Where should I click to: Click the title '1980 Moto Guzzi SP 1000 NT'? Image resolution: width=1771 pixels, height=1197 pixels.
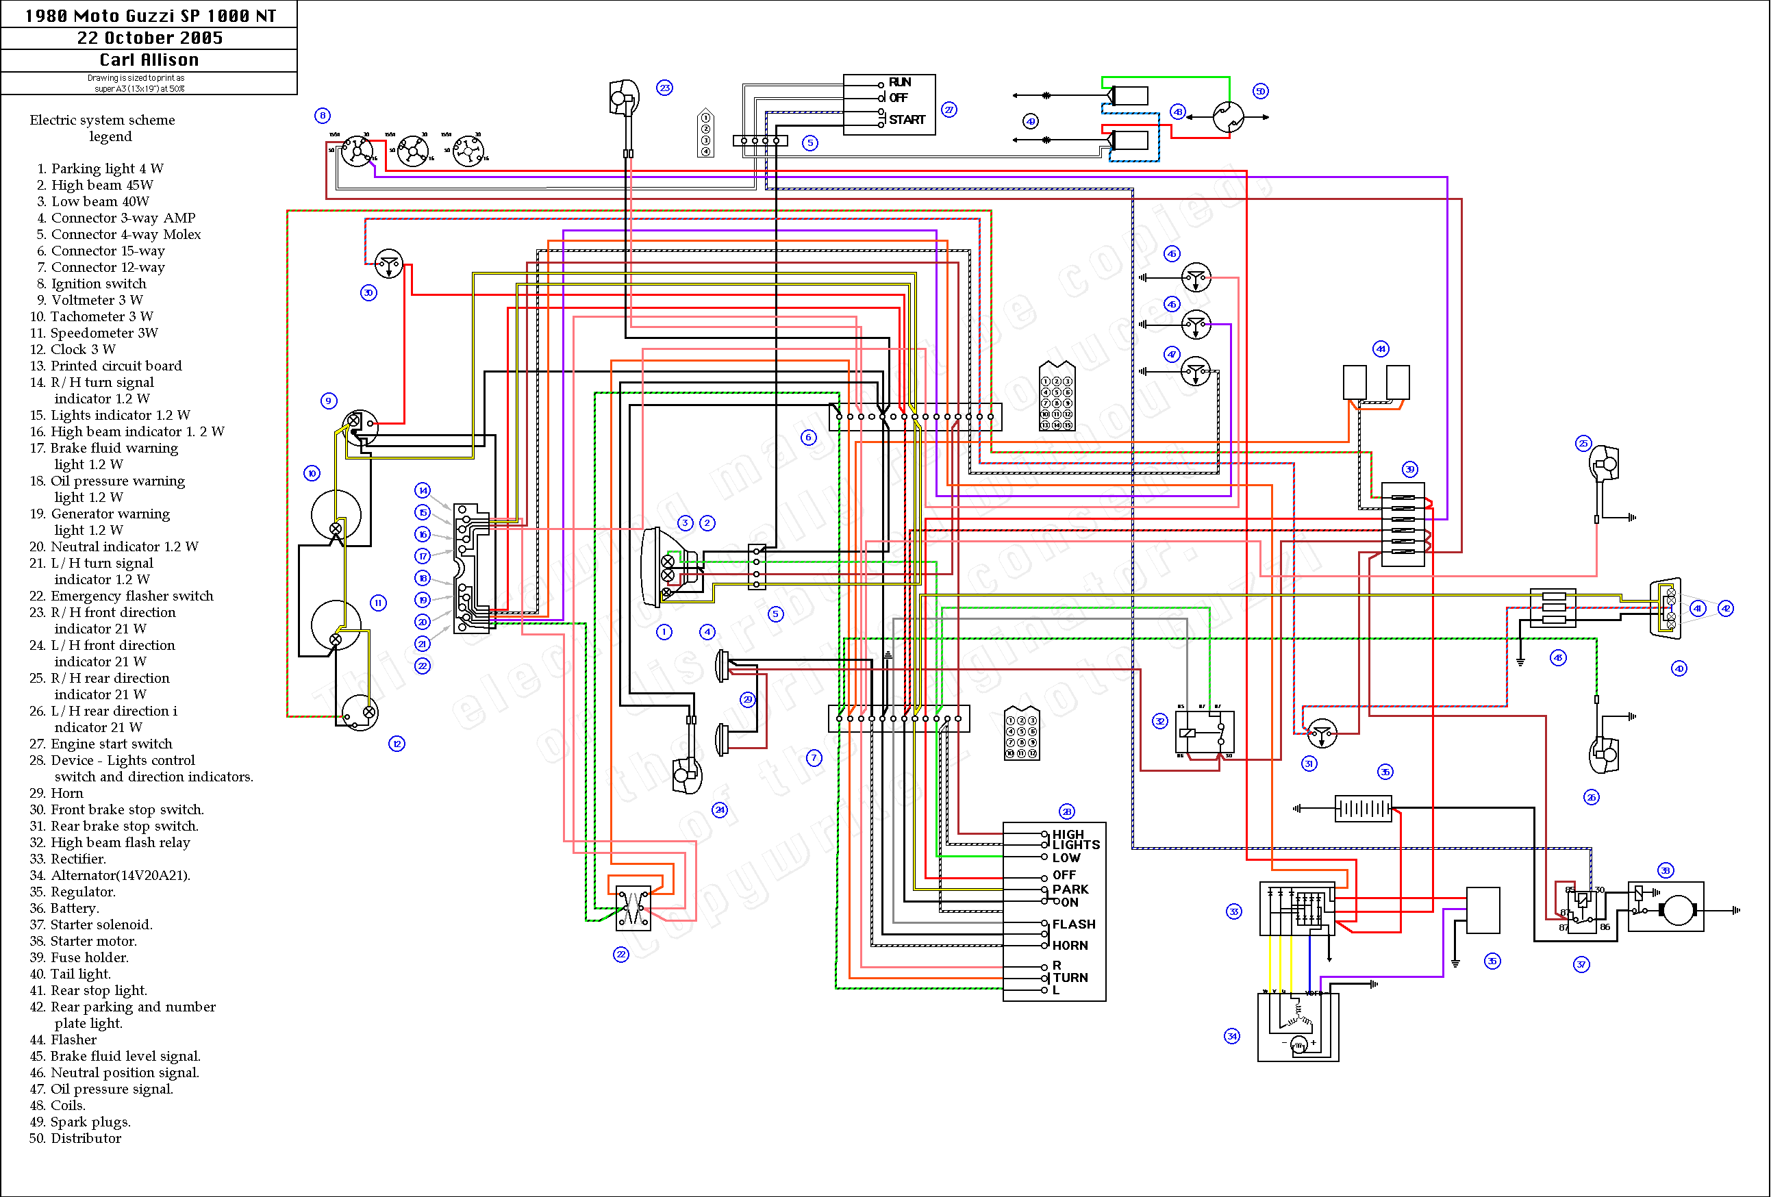click(150, 15)
